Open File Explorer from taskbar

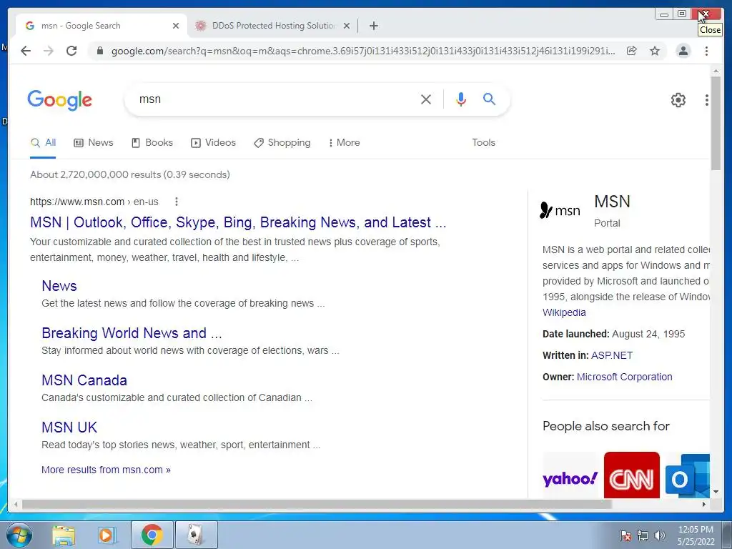(64, 535)
